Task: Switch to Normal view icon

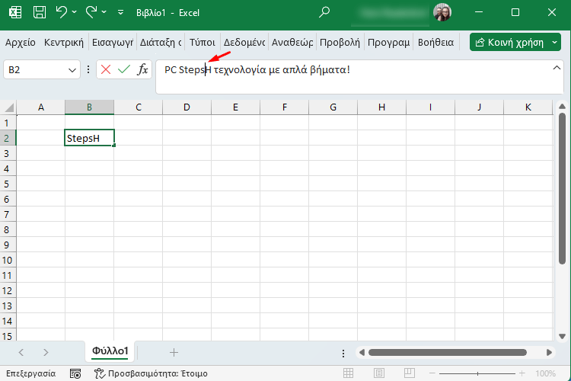Action: click(348, 373)
